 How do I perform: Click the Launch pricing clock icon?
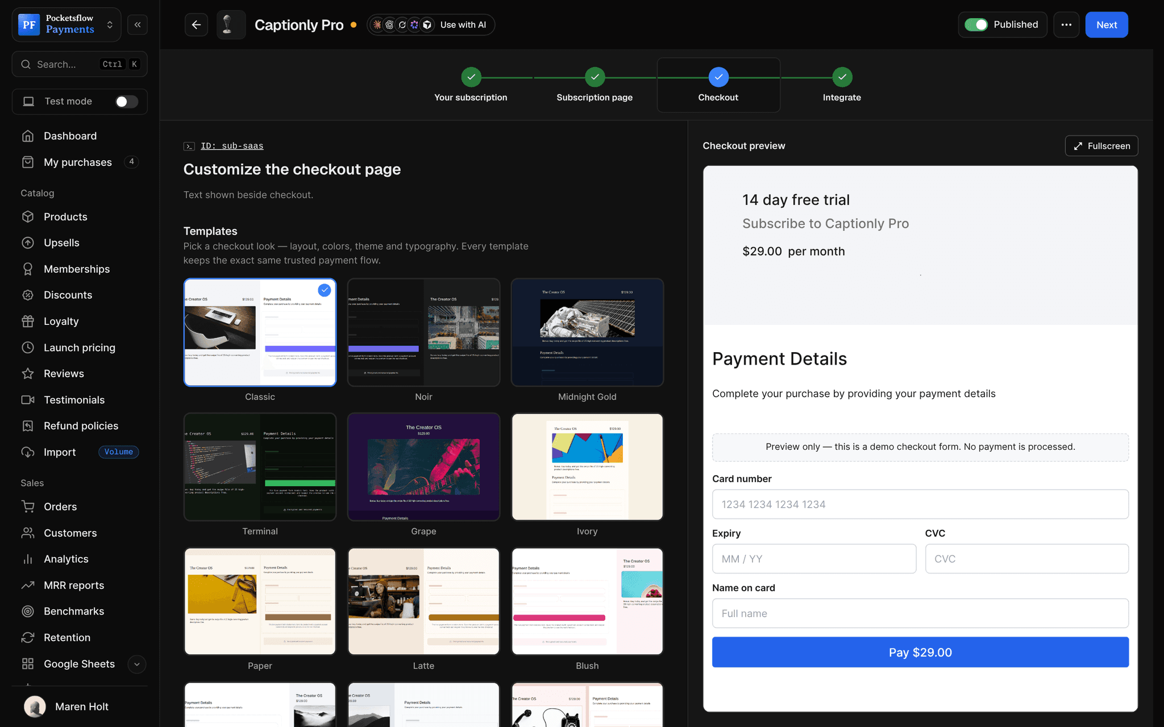tap(28, 347)
